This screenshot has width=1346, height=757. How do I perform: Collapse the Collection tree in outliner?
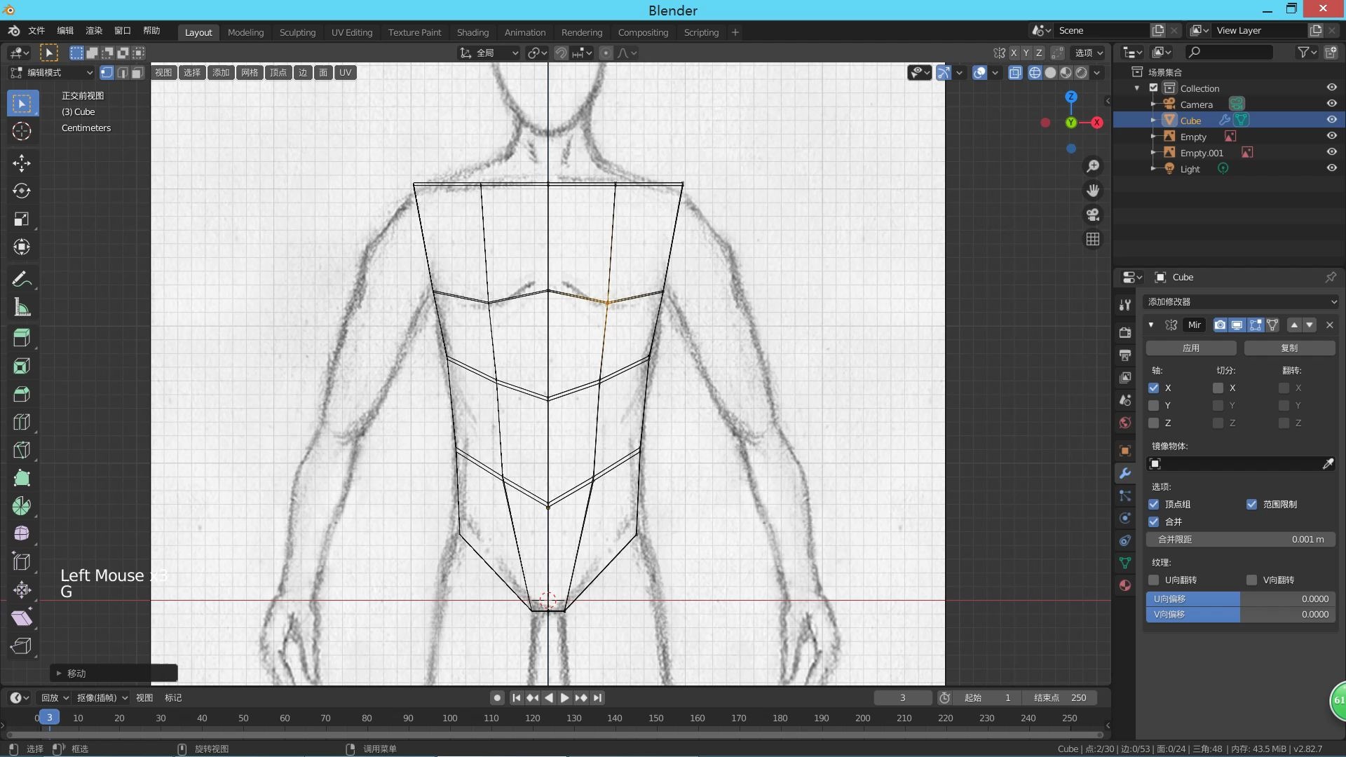tap(1137, 88)
